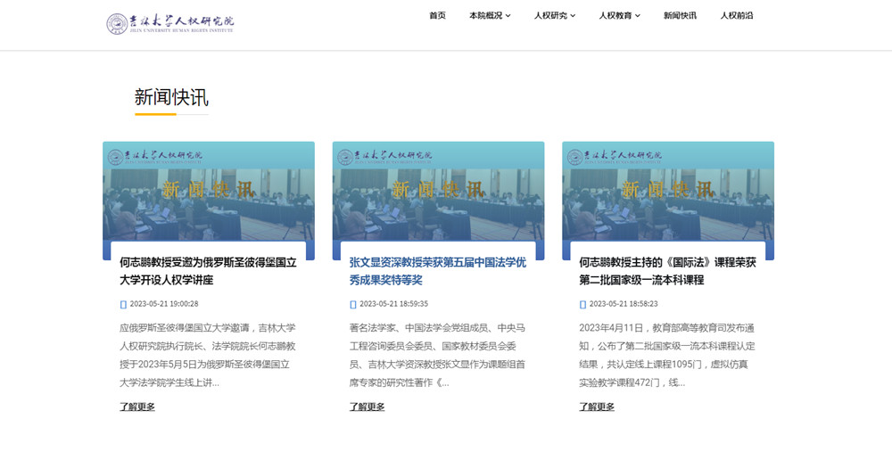The height and width of the screenshot is (468, 892).
Task: Expand the 人权研究 dropdown menu
Action: (555, 15)
